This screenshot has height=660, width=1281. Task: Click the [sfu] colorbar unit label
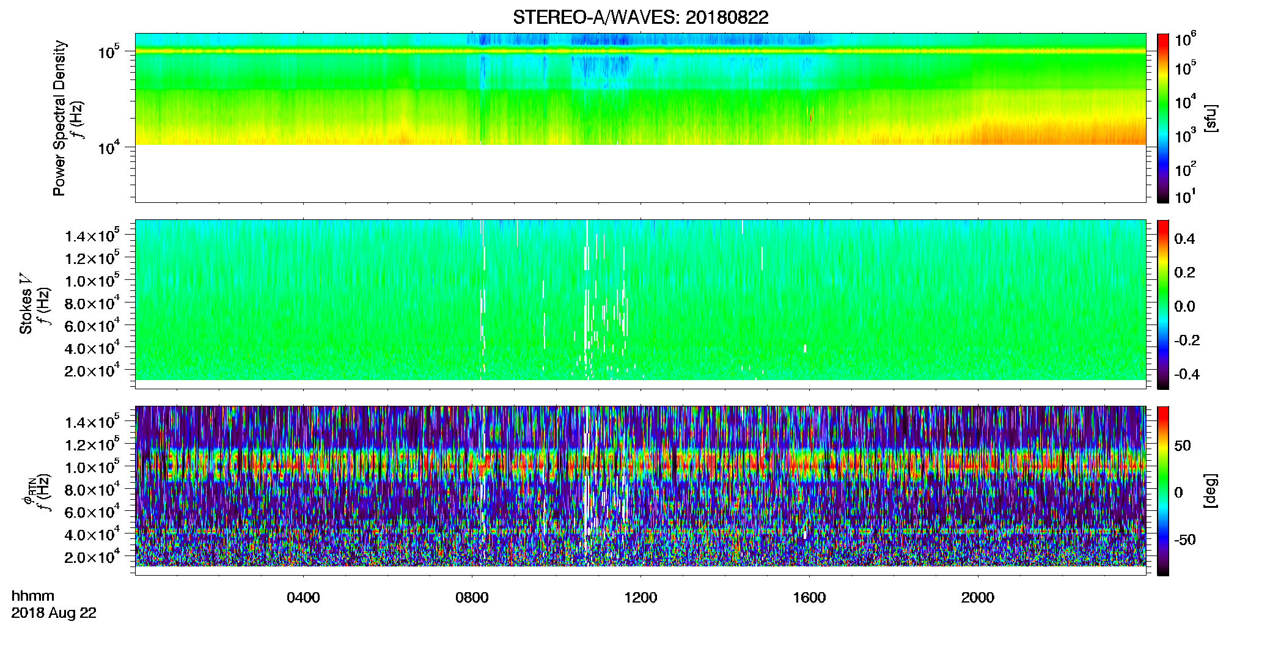(x=1211, y=118)
